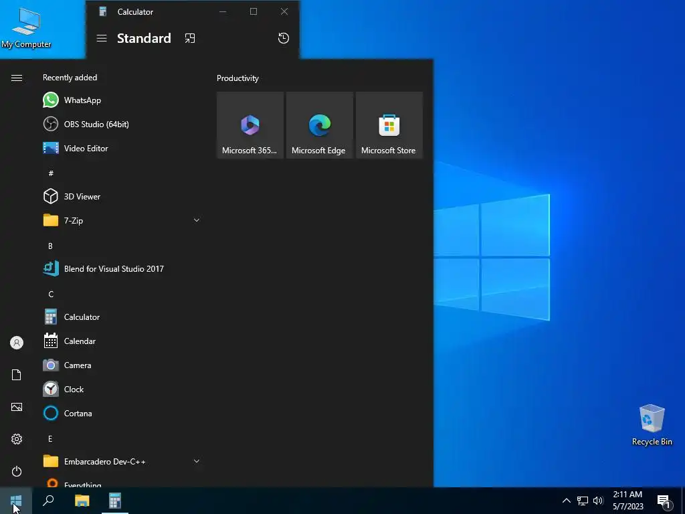Open Calculator history icon
685x514 pixels.
tap(284, 38)
